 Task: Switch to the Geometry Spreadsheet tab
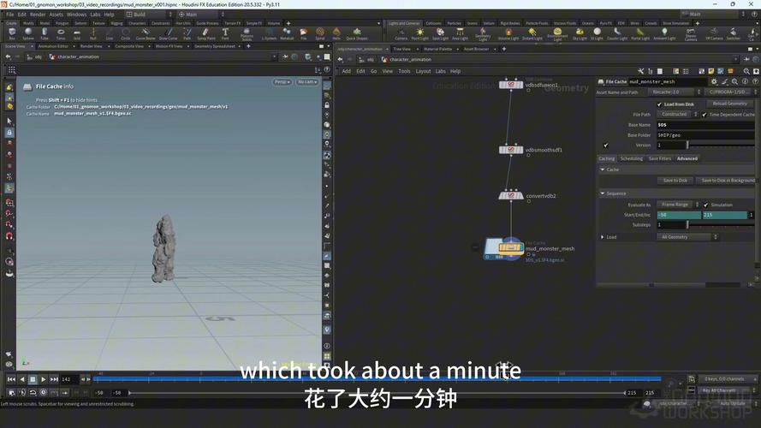[x=215, y=46]
